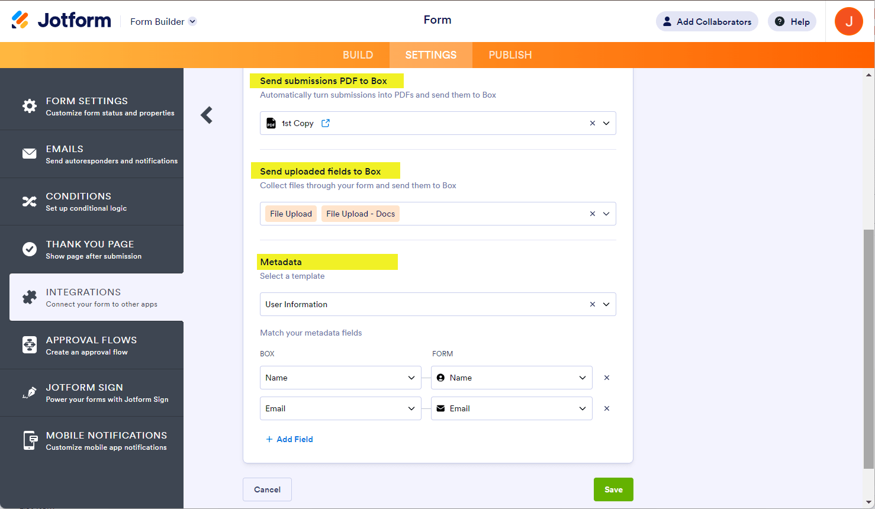Click the green Save button
875x509 pixels.
tap(613, 489)
